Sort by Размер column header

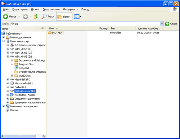pyautogui.click(x=98, y=28)
